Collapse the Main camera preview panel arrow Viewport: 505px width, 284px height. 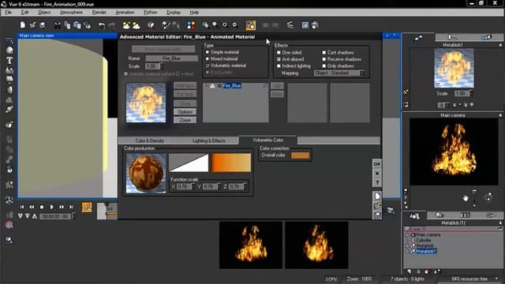pos(500,115)
